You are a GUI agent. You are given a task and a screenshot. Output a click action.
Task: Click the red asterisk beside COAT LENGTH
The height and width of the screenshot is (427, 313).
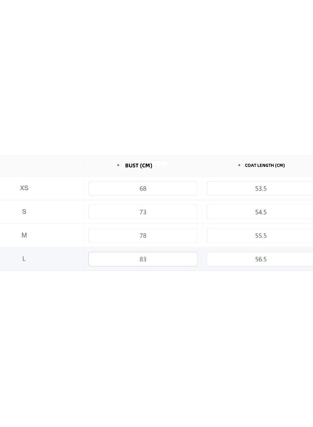[x=239, y=165]
